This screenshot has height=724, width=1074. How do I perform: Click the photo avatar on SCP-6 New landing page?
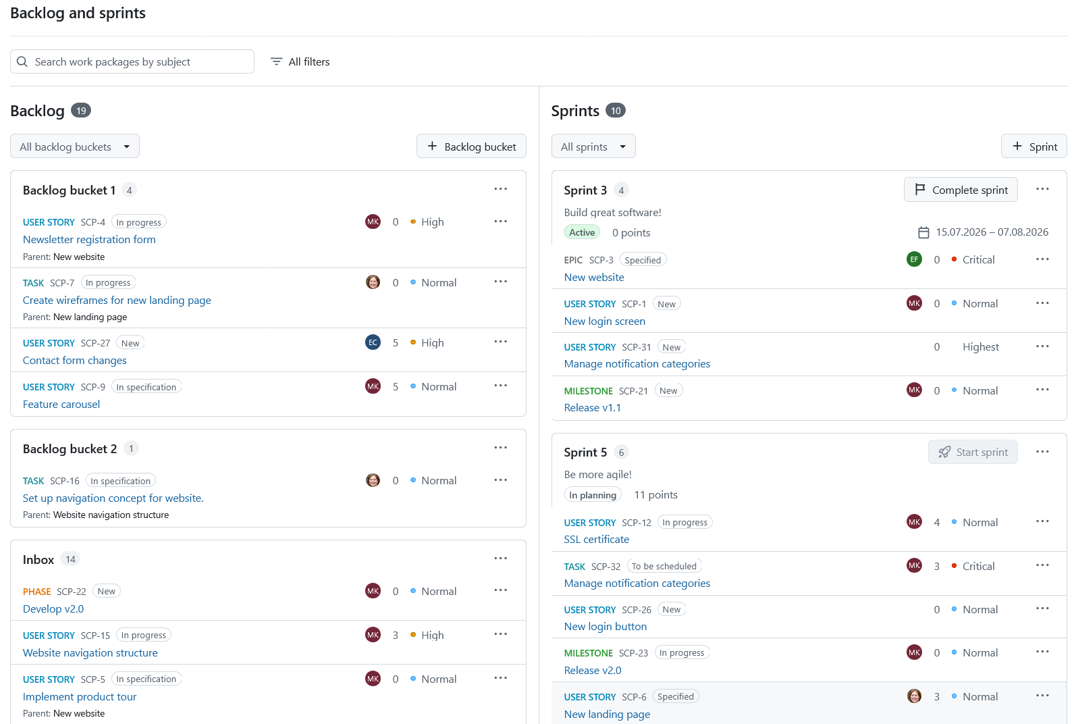point(914,696)
